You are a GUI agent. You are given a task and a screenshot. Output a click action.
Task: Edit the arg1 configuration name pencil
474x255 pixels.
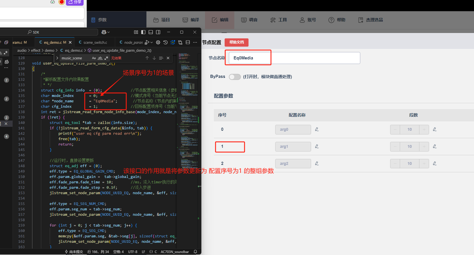317,146
